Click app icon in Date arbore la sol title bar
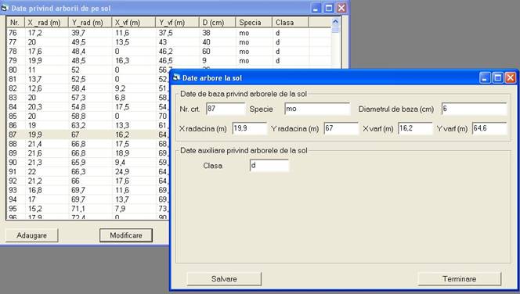 tap(176, 77)
